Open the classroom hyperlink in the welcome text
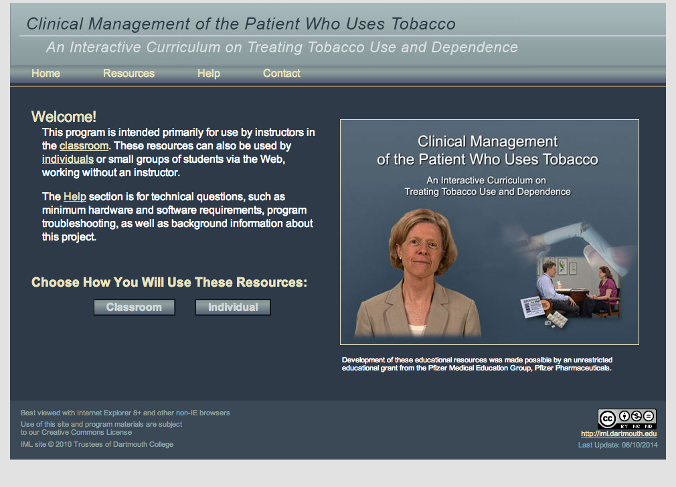This screenshot has width=676, height=487. coord(84,145)
